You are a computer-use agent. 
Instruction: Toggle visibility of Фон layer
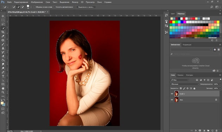(x=172, y=100)
